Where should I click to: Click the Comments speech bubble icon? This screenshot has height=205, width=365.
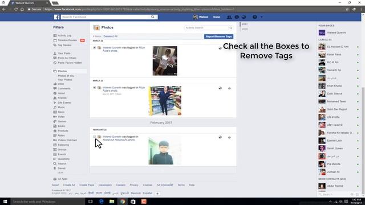point(55,89)
